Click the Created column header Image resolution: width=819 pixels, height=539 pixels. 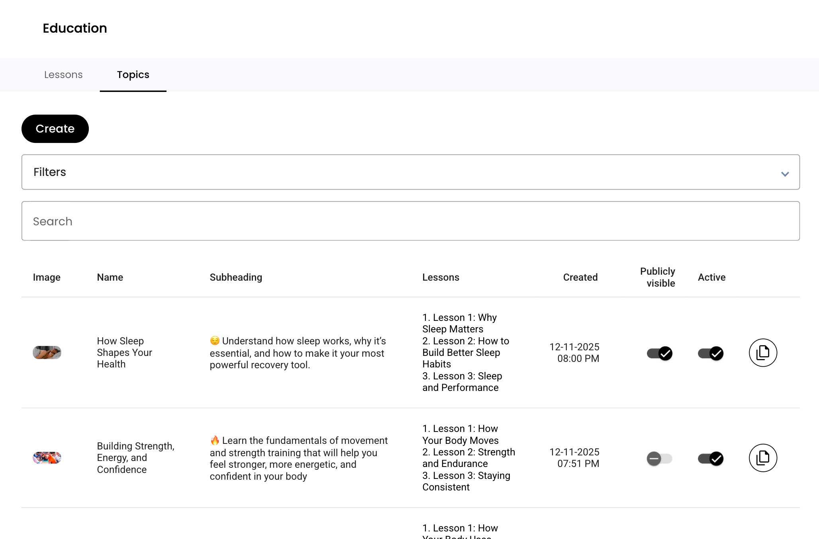[x=580, y=277]
